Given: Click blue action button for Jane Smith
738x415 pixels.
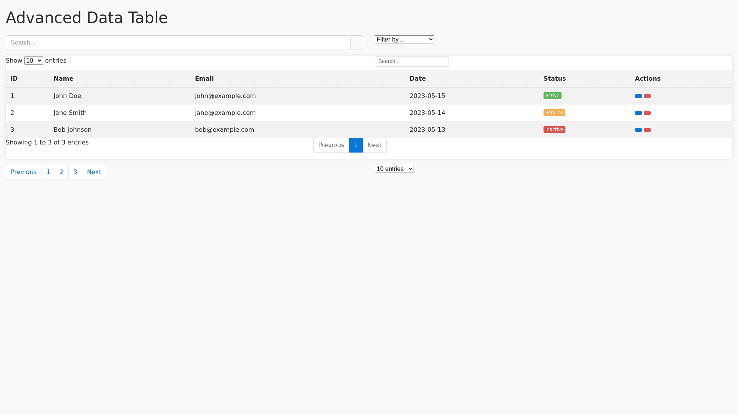Looking at the screenshot, I should pyautogui.click(x=638, y=113).
